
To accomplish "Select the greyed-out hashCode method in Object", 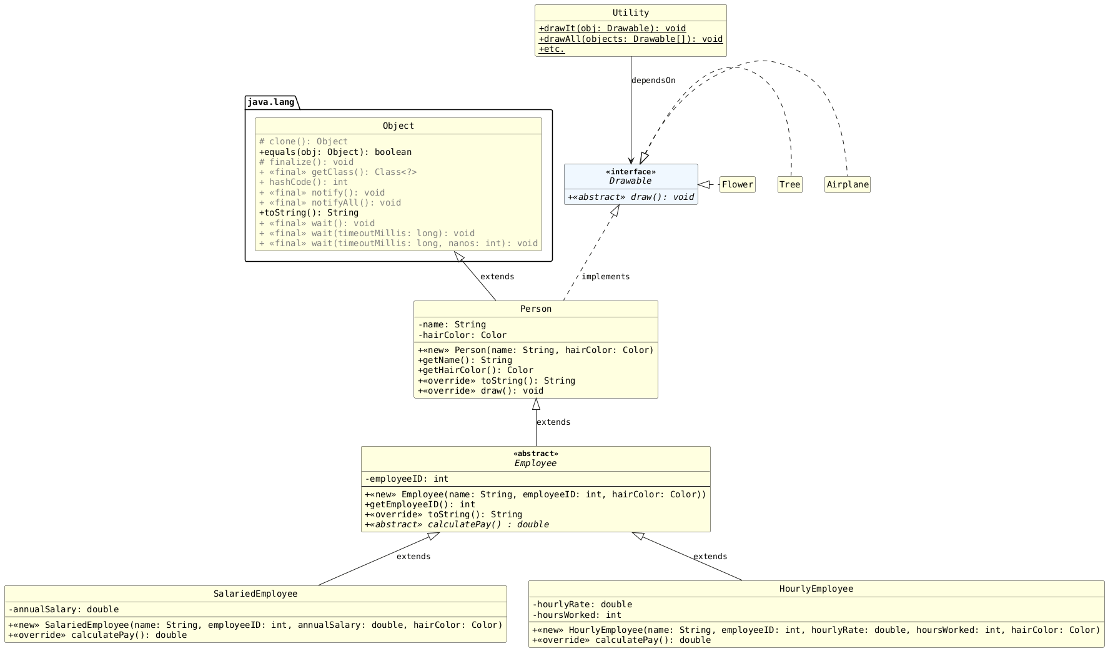I will (303, 182).
